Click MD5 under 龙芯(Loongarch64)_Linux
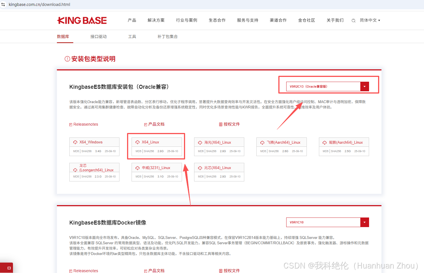 coord(76,177)
